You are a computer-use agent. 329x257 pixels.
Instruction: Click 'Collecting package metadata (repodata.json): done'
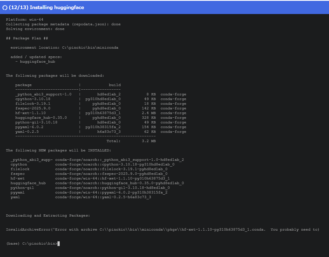click(63, 24)
